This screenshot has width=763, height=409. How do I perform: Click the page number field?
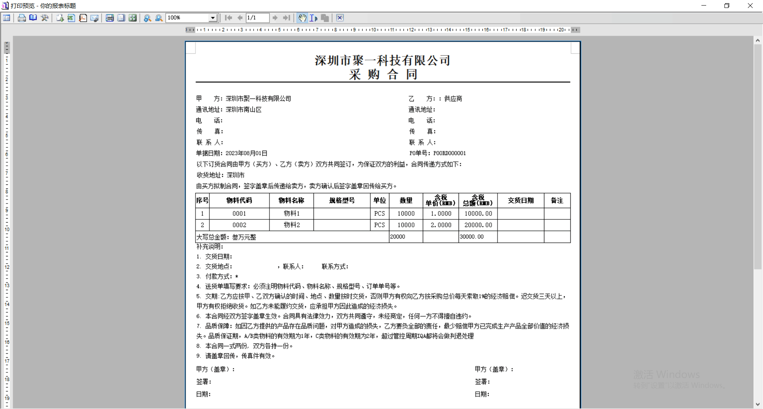tap(257, 18)
